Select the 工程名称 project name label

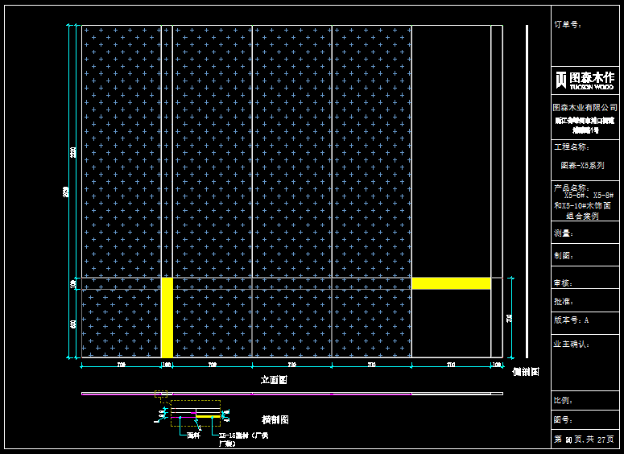pyautogui.click(x=571, y=147)
